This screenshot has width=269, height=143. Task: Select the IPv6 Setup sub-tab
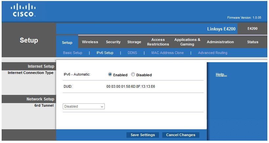coord(105,53)
